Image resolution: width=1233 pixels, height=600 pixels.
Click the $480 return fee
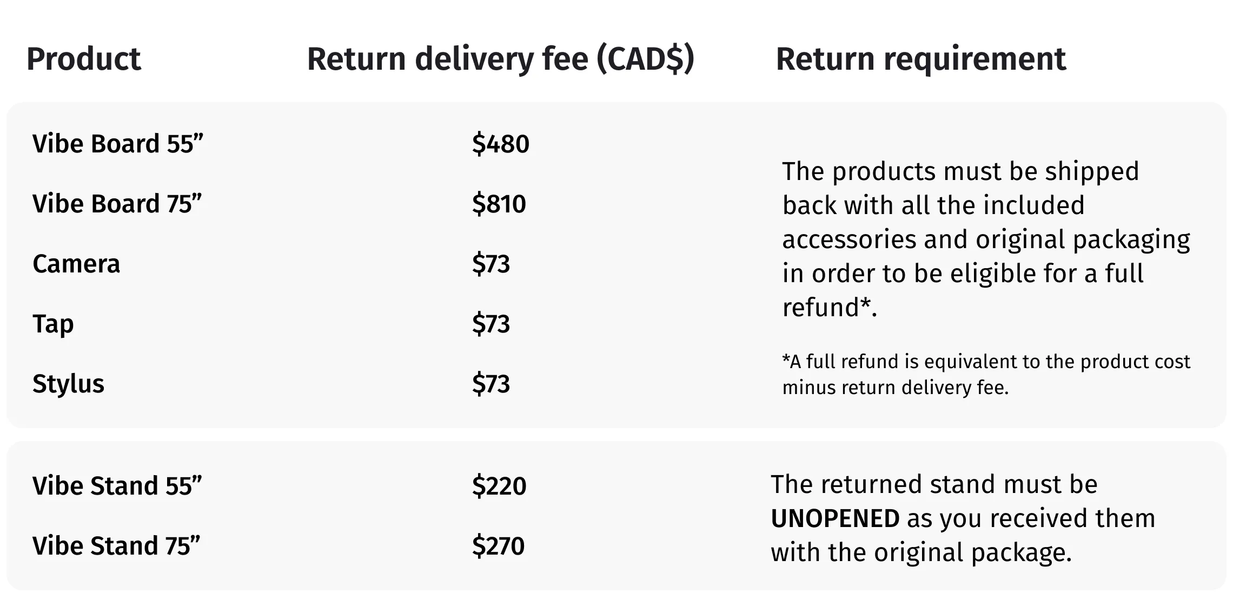click(x=501, y=144)
